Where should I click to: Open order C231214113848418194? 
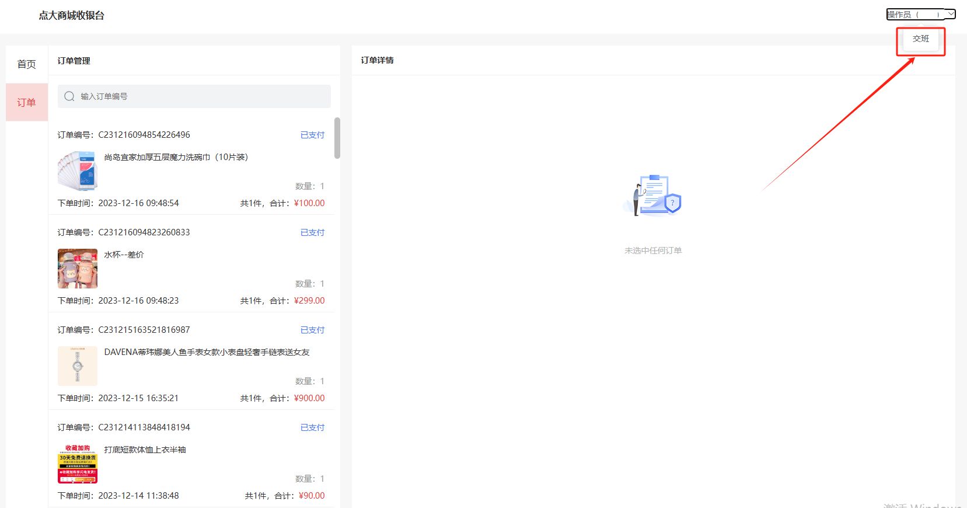[144, 427]
